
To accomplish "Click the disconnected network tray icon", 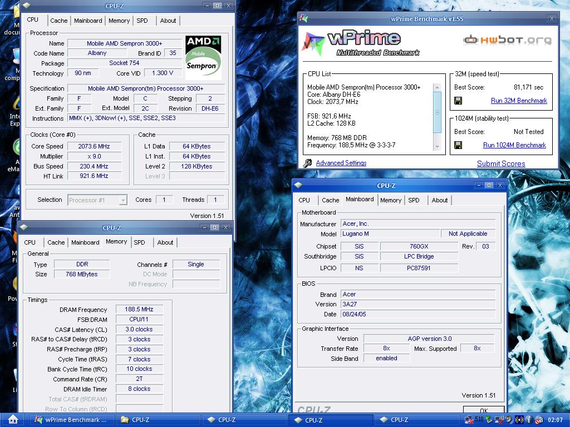I will pyautogui.click(x=469, y=420).
